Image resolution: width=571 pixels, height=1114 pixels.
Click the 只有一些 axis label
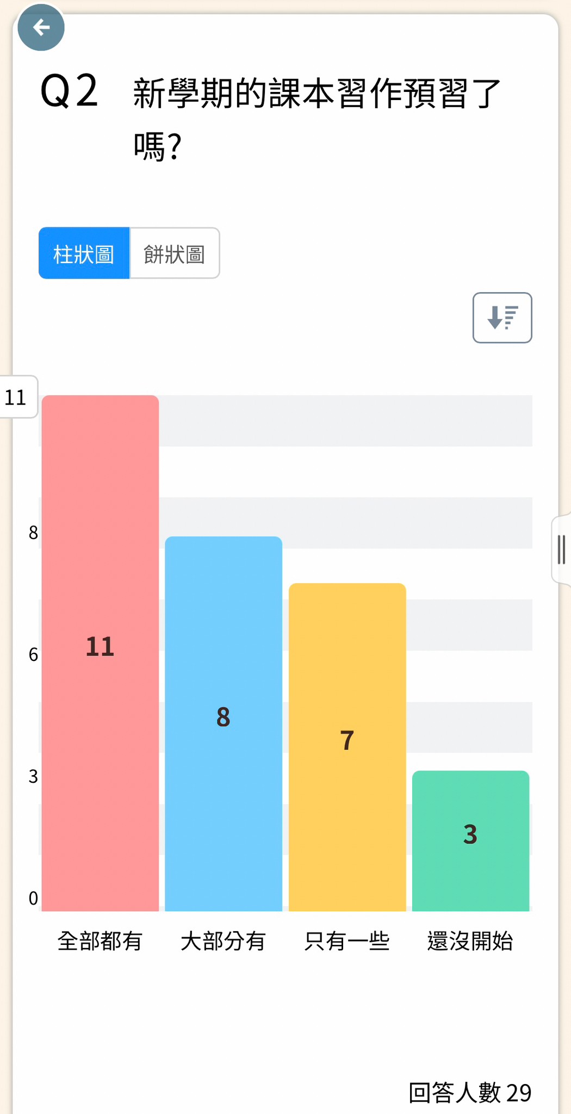347,941
